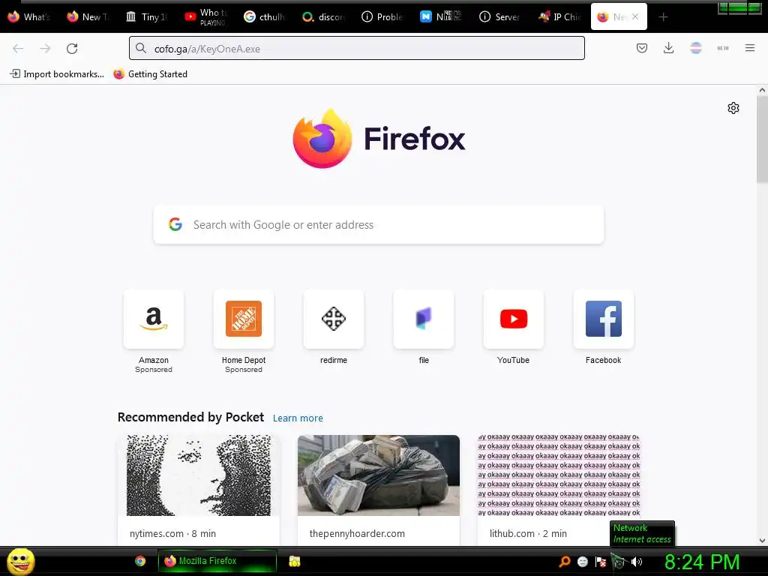768x576 pixels.
Task: Switch to the Server tab
Action: click(x=499, y=17)
